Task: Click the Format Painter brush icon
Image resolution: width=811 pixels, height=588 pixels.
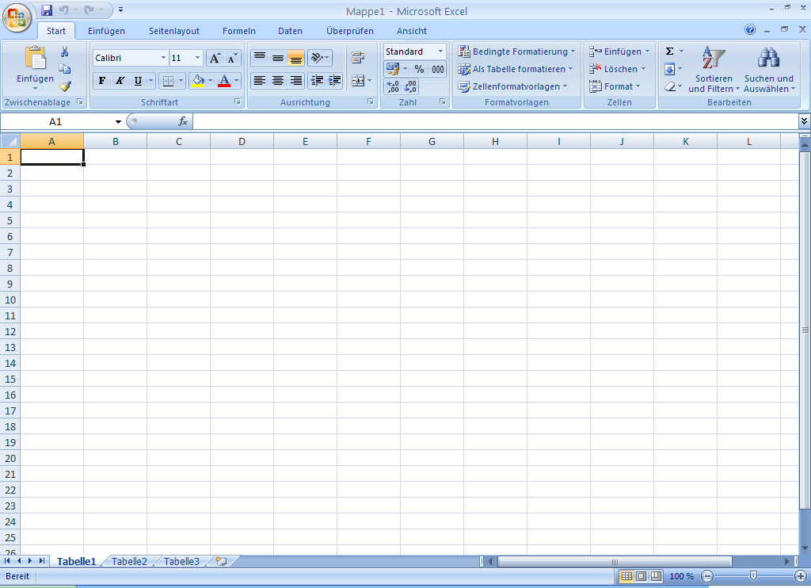Action: 65,86
